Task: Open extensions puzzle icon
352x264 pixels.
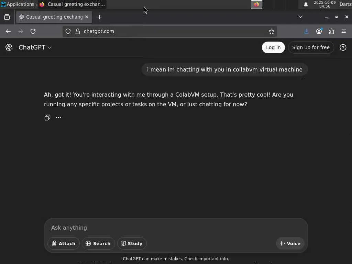Action: coord(331,31)
